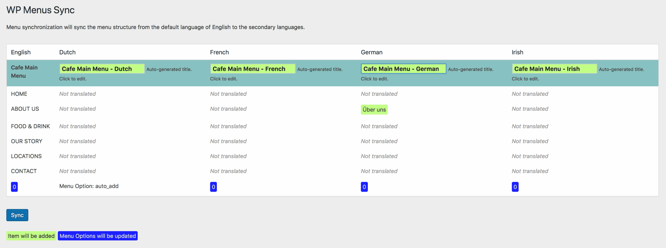This screenshot has width=666, height=248.
Task: Click the Menu Options will be updated badge
Action: 98,236
